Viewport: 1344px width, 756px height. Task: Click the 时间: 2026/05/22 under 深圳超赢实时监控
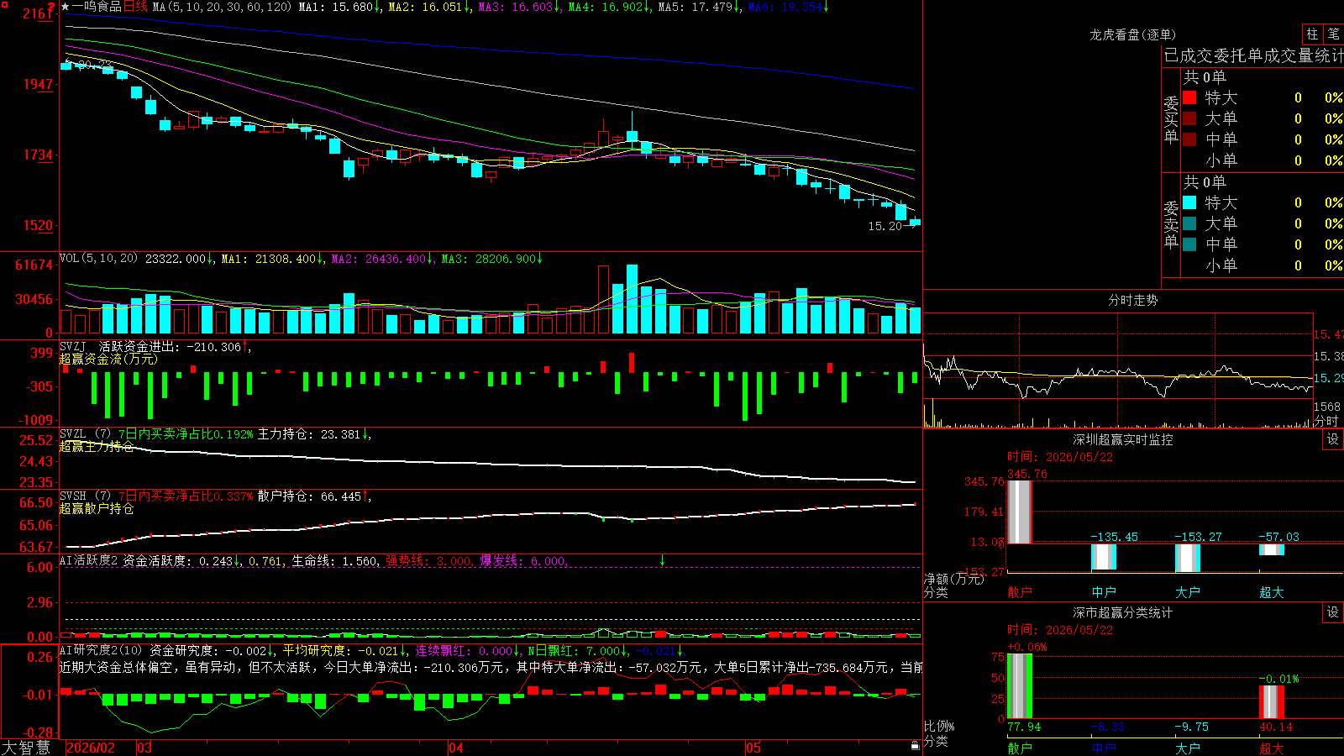[1060, 457]
